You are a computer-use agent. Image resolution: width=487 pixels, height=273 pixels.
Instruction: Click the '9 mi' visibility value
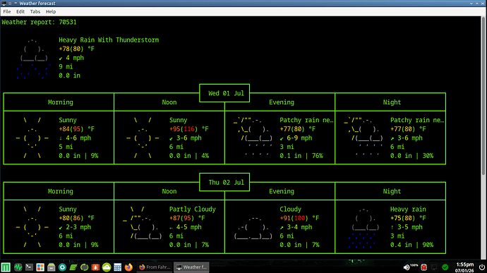coord(66,66)
